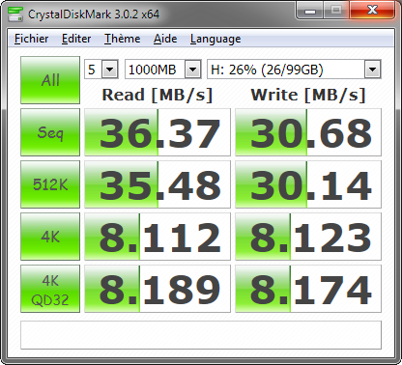Screen dimensions: 402x365
Task: Click the 4K QD32 write result 8.174
Action: (308, 289)
